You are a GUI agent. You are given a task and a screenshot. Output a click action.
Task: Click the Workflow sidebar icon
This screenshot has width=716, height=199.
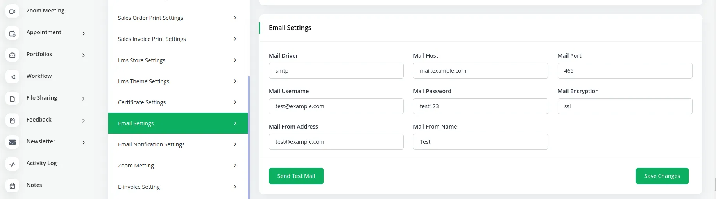[13, 77]
